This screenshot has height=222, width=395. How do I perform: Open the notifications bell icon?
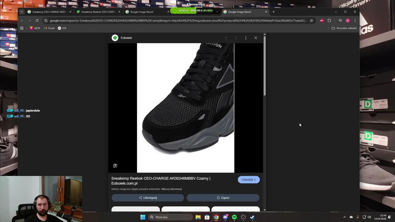[390, 217]
